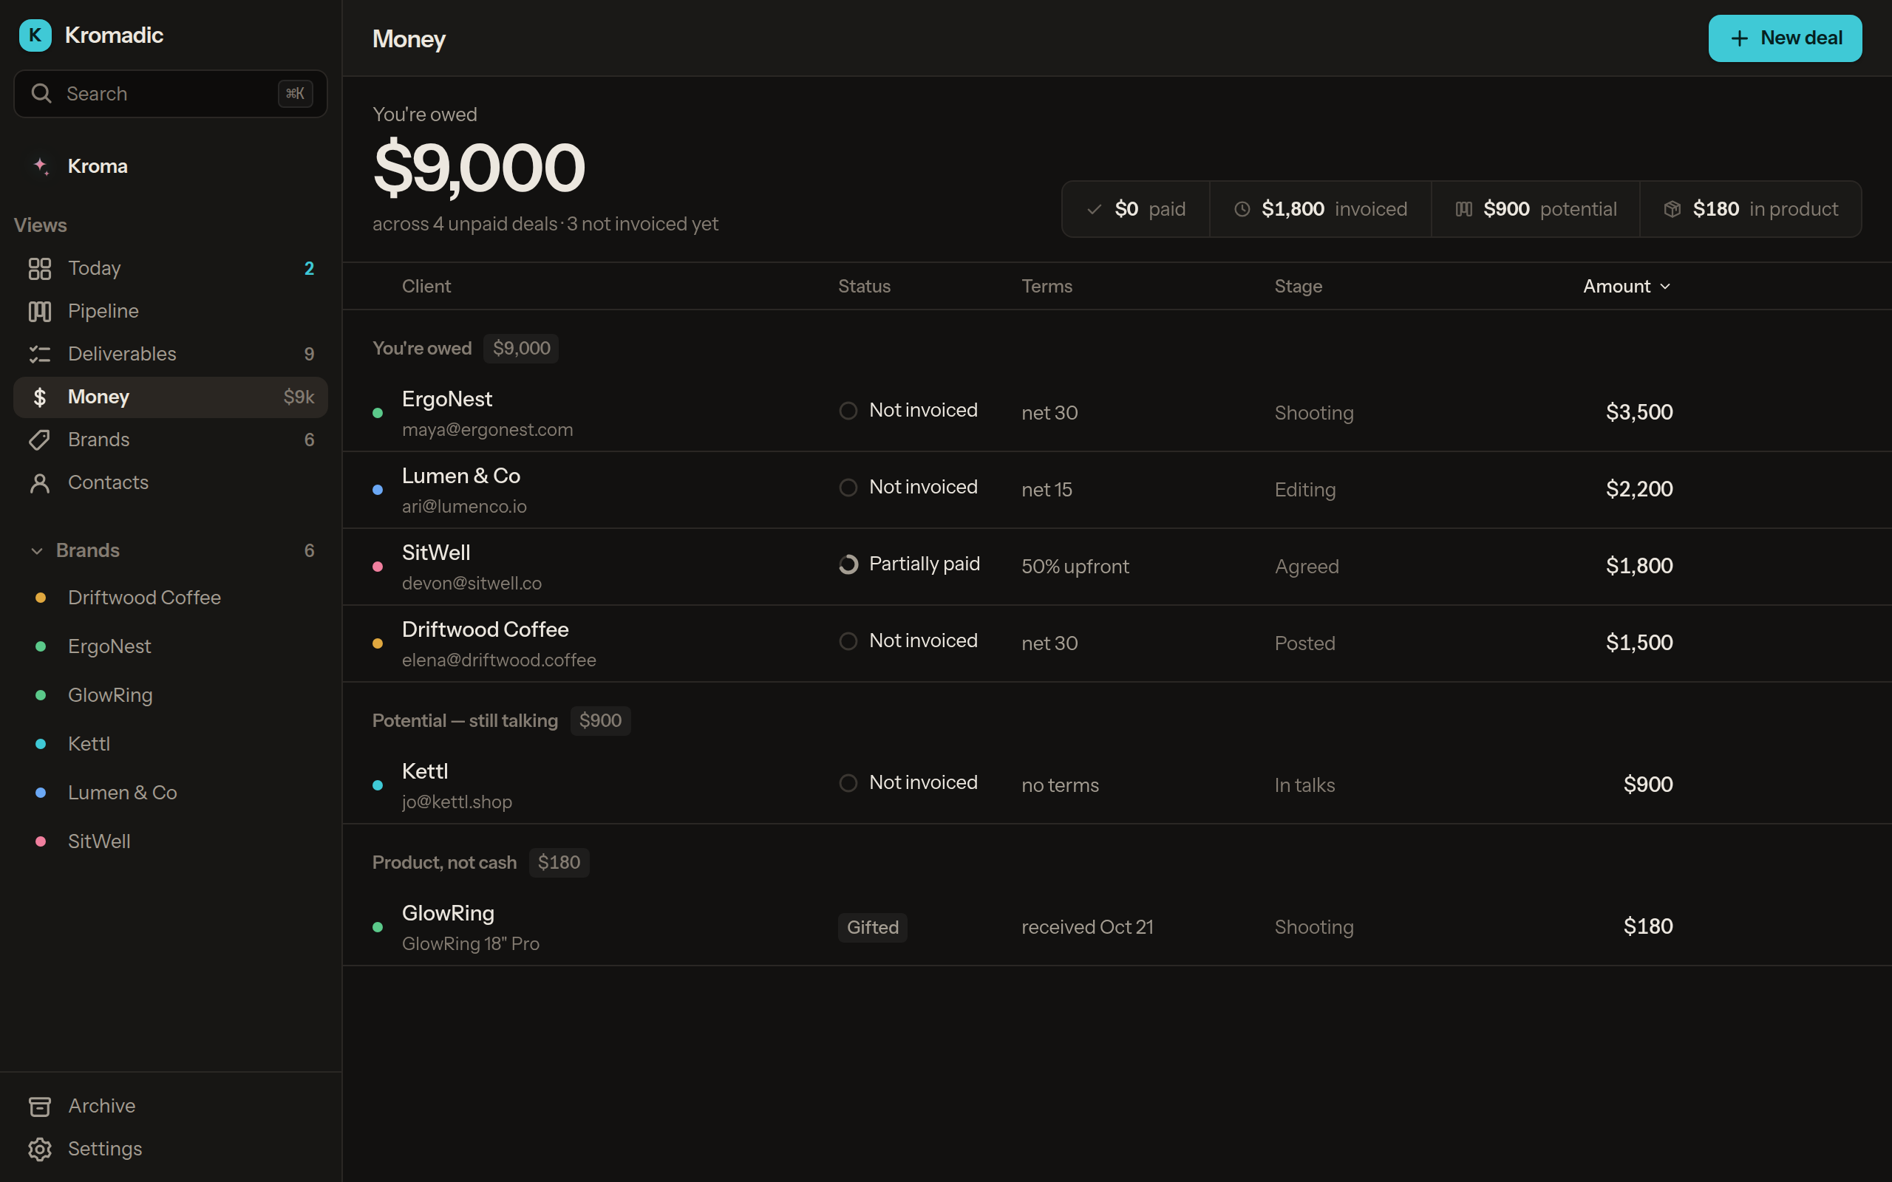The width and height of the screenshot is (1892, 1182).
Task: Select GlowRing in the Brands list
Action: point(171,695)
